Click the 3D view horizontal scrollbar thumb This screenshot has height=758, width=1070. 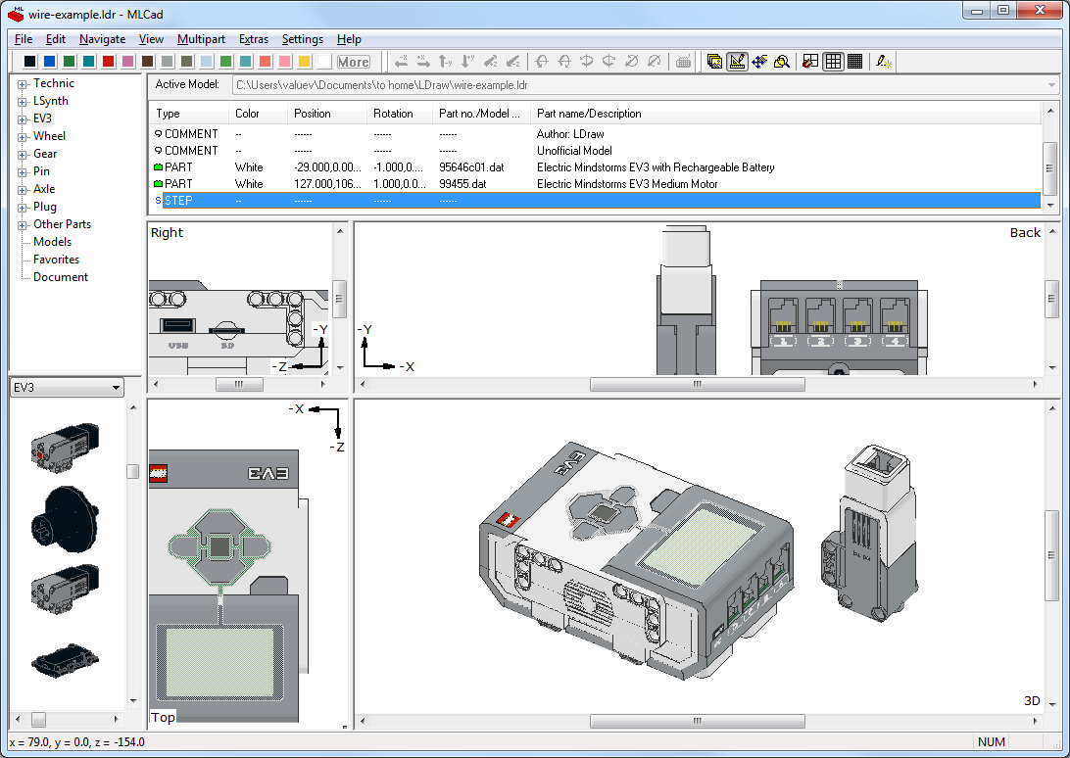click(697, 721)
